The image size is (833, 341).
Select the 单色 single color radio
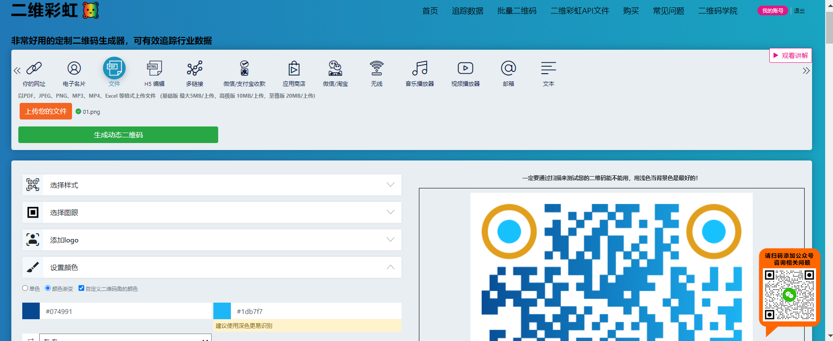[x=25, y=288]
